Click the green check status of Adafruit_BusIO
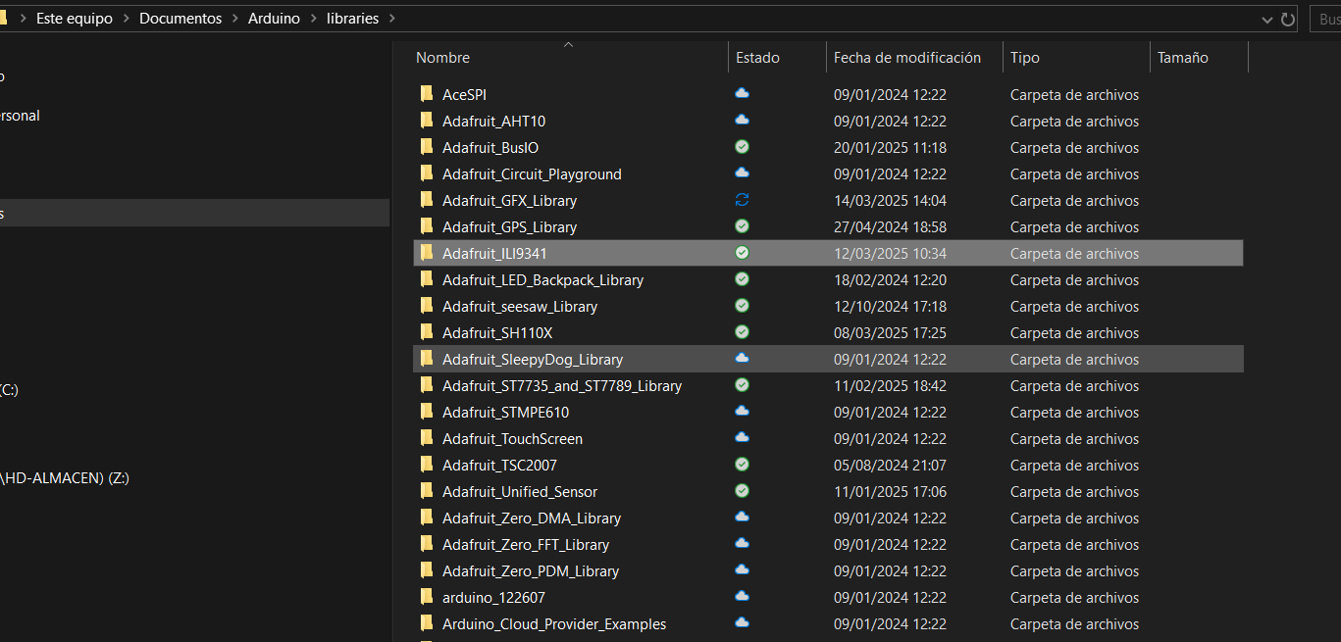The image size is (1341, 642). point(743,147)
